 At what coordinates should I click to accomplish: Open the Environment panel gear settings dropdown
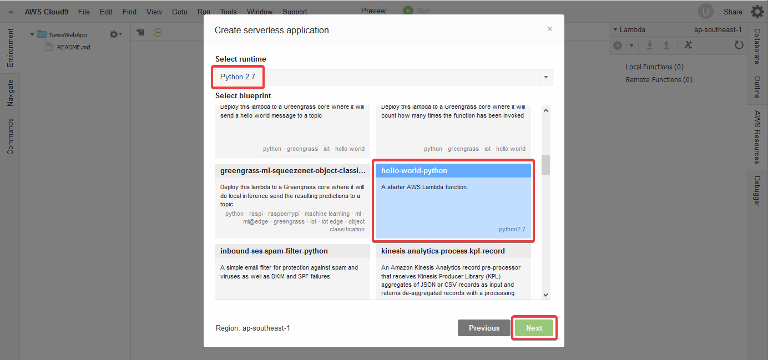click(x=115, y=34)
